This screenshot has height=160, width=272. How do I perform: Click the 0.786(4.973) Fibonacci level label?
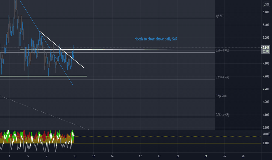pyautogui.click(x=222, y=50)
